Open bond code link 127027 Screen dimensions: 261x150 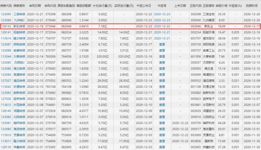(x=6, y=81)
